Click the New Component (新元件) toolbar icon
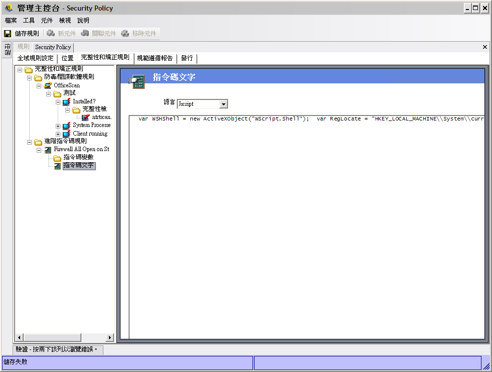 pyautogui.click(x=51, y=33)
